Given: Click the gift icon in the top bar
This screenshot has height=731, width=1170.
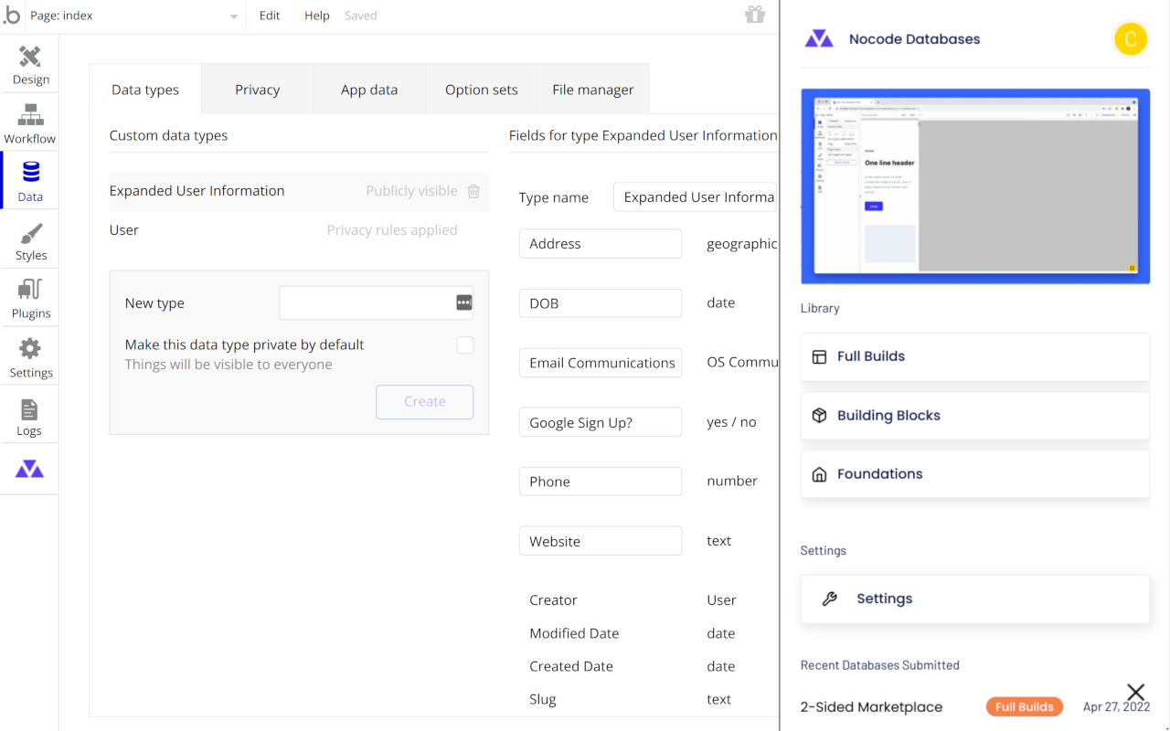Looking at the screenshot, I should pyautogui.click(x=754, y=16).
